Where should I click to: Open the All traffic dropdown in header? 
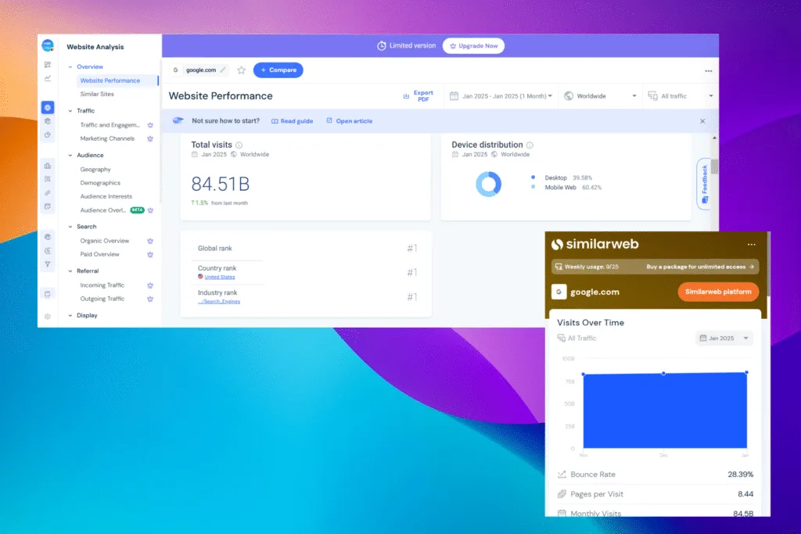(680, 96)
